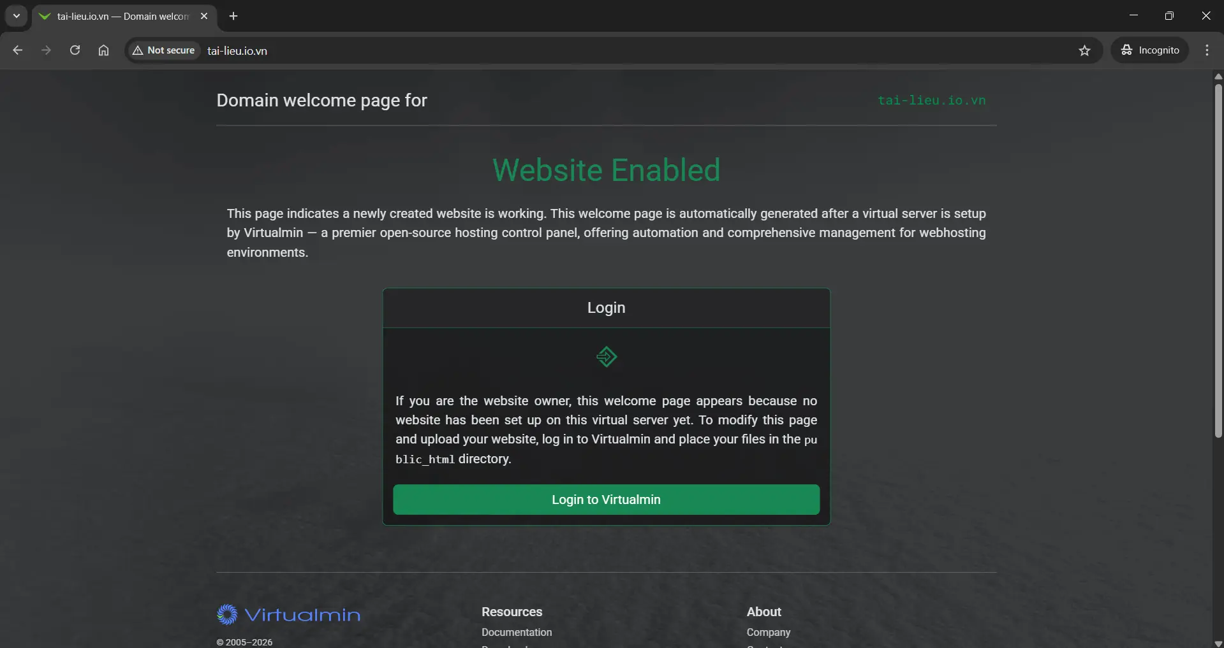Close the tai-lieu.io.vn tab
This screenshot has height=648, width=1224.
click(x=204, y=17)
